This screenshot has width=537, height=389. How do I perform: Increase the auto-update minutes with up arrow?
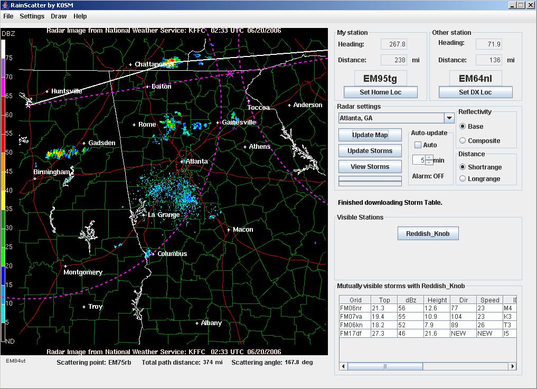point(429,157)
